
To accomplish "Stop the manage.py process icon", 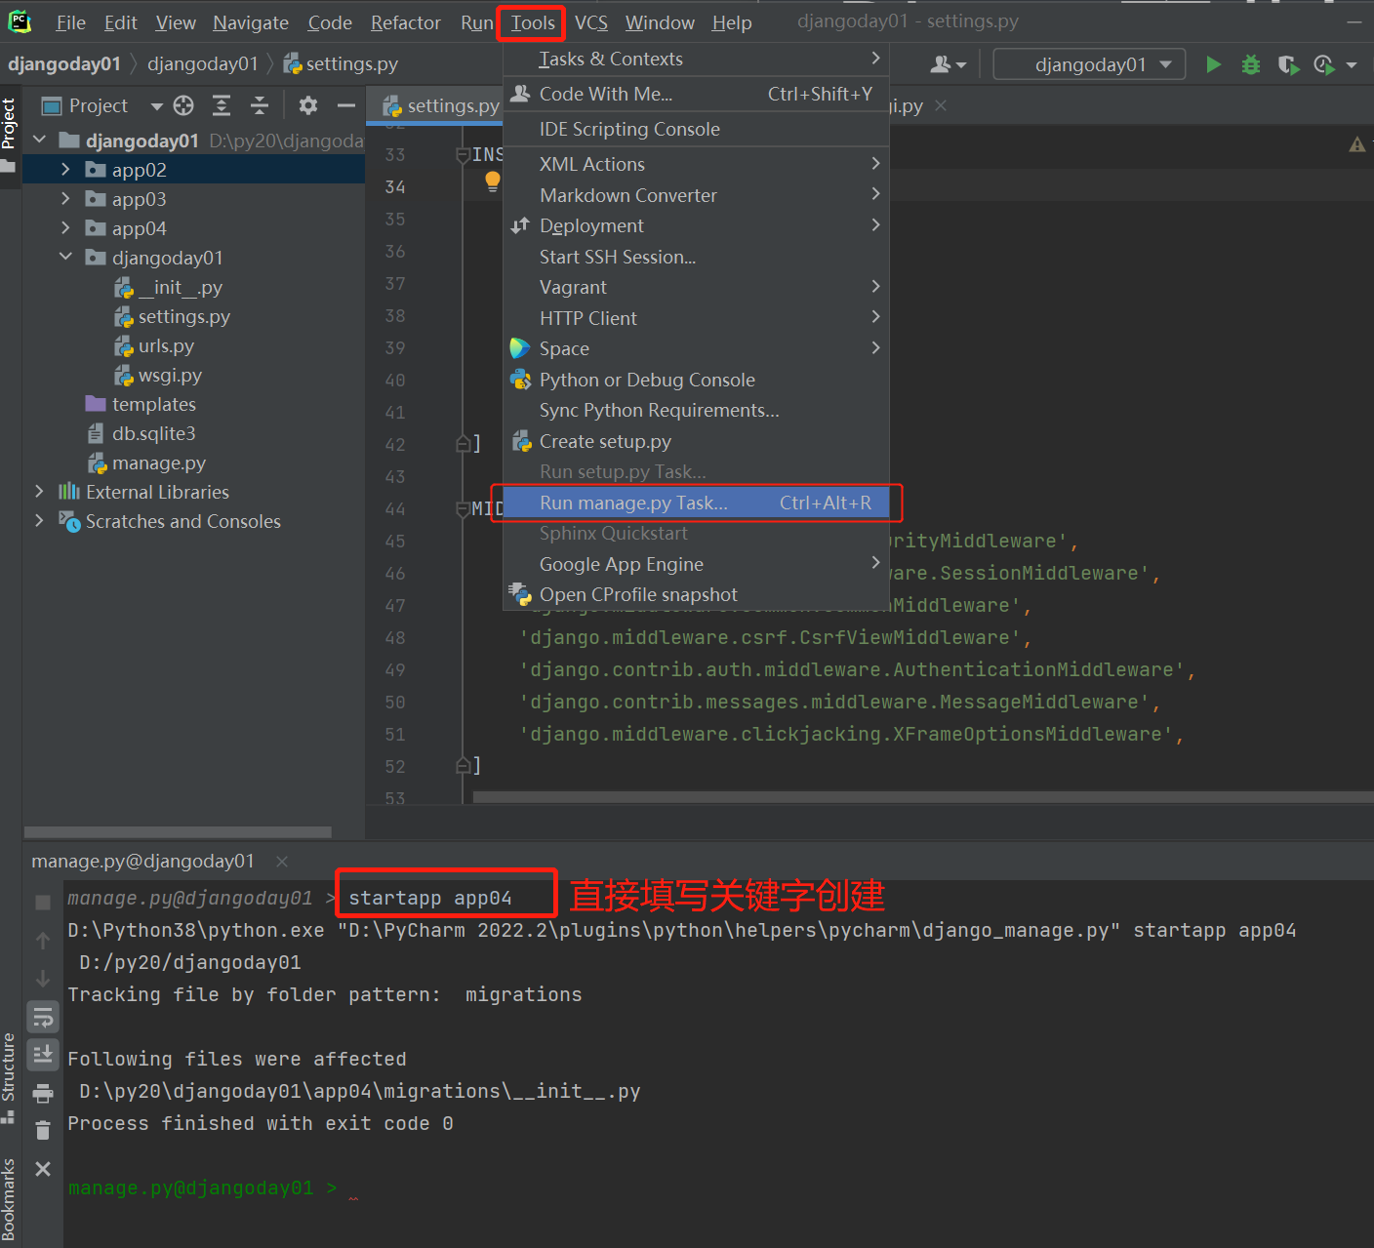I will coord(43,903).
